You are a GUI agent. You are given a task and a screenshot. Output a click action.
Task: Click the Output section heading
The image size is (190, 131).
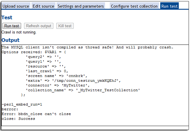10,40
